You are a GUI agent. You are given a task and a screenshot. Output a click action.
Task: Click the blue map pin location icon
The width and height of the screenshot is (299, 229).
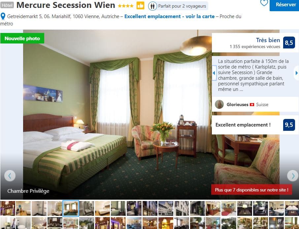(x=3, y=16)
